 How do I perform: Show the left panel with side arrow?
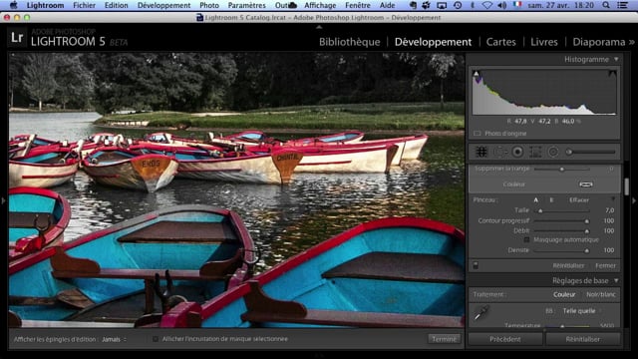[x=3, y=200]
